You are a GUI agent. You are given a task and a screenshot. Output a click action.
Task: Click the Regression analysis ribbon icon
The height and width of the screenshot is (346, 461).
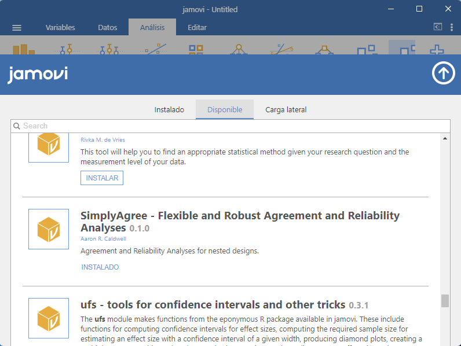click(154, 50)
